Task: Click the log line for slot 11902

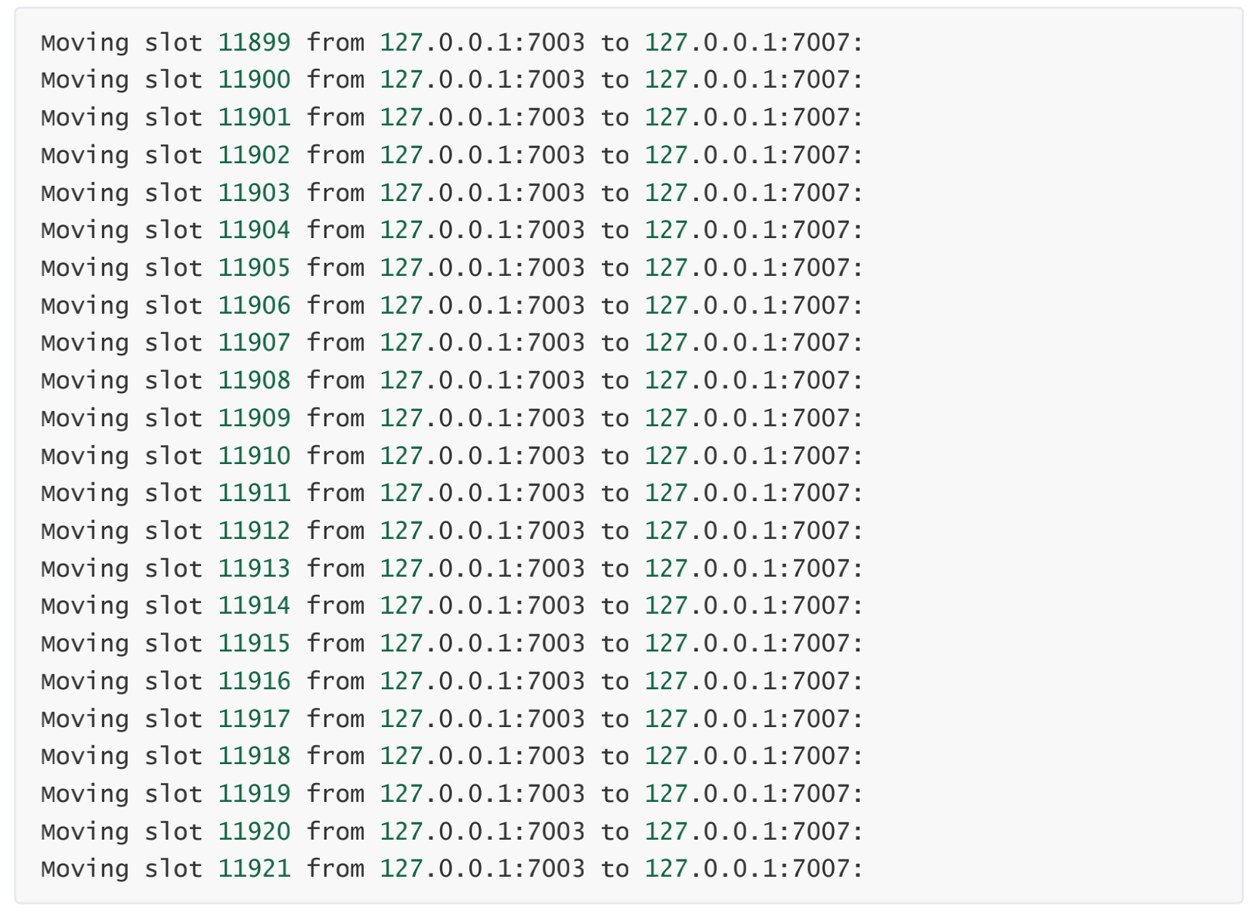Action: tap(452, 156)
